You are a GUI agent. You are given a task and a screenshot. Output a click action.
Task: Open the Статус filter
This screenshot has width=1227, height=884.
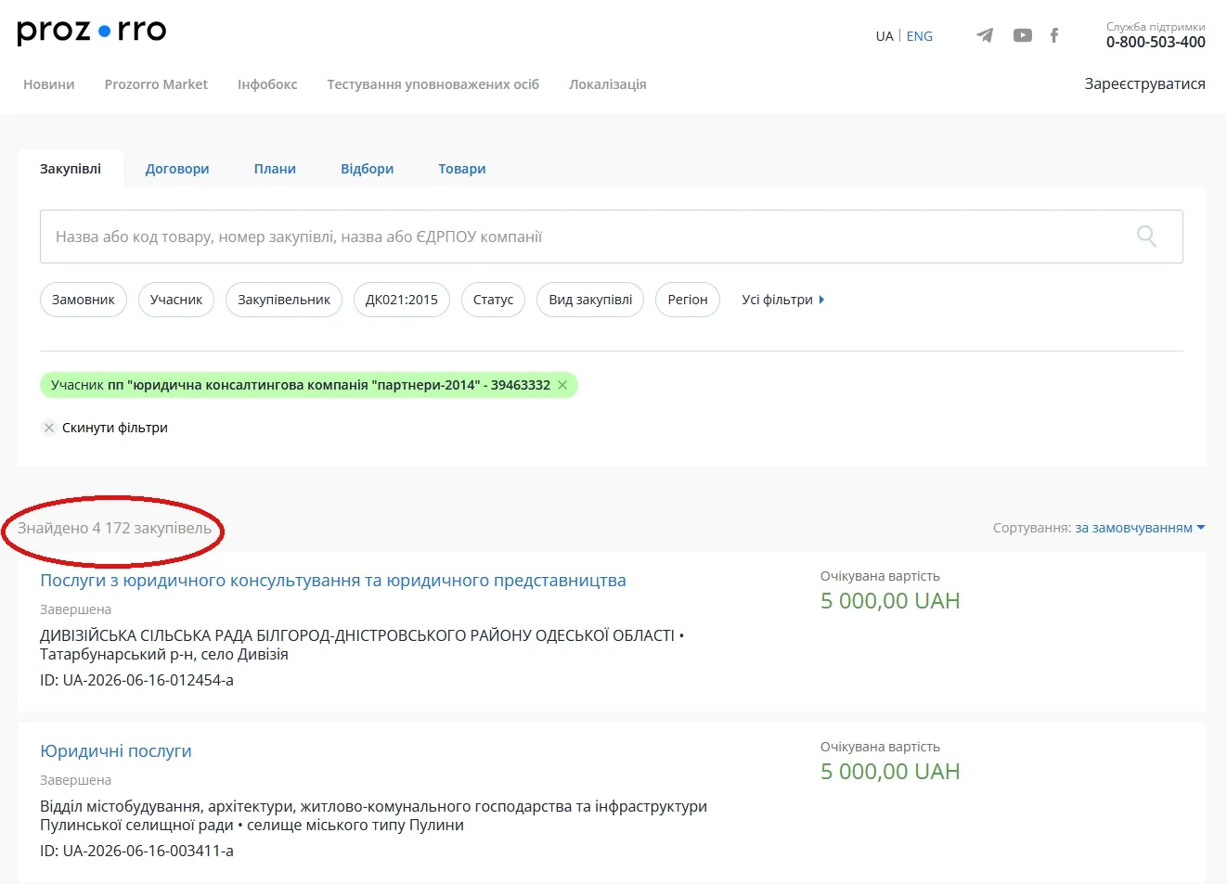(x=493, y=300)
